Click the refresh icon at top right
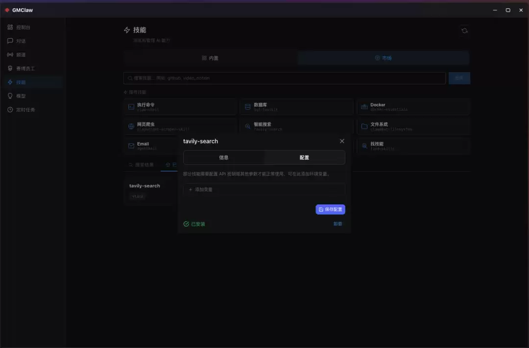This screenshot has width=529, height=348. (464, 30)
